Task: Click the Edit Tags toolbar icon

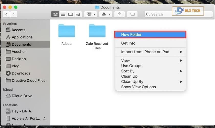Action: (133, 14)
